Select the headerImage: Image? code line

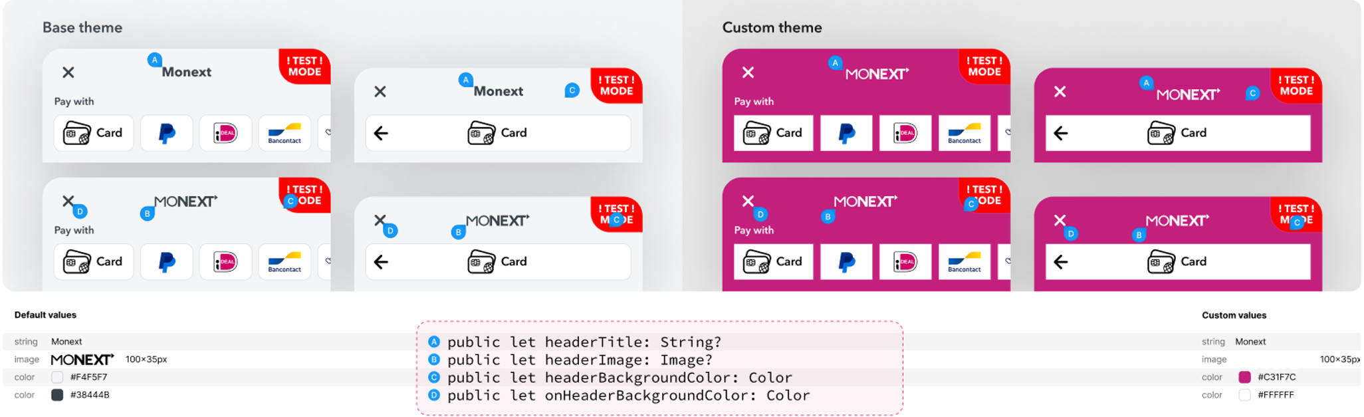tap(580, 360)
